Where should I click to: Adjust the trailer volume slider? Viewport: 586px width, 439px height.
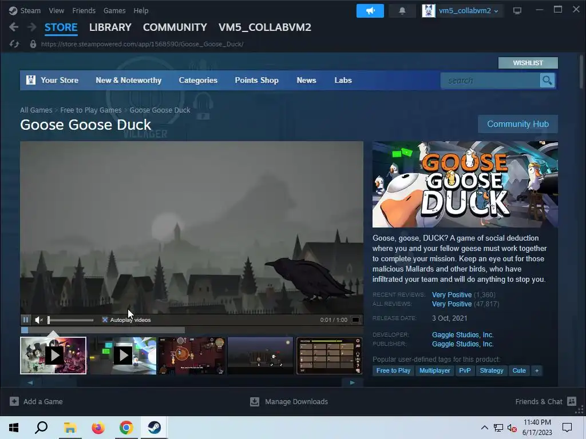70,320
